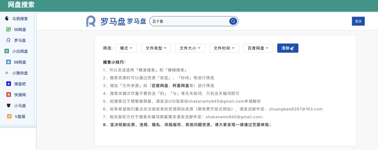Viewport: 378px width, 150px height.
Task: Click tip 8 bold 坚决抵制劣质 text
Action: click(x=187, y=125)
